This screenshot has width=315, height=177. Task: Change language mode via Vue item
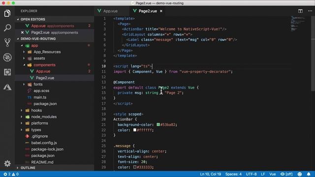pos(272,174)
